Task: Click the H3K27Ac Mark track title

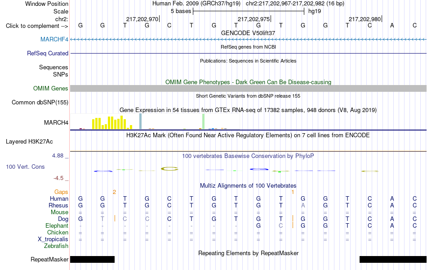Action: click(248, 135)
